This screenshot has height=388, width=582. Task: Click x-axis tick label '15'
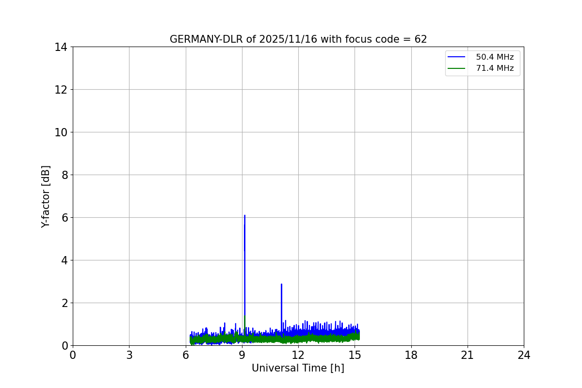[355, 355]
